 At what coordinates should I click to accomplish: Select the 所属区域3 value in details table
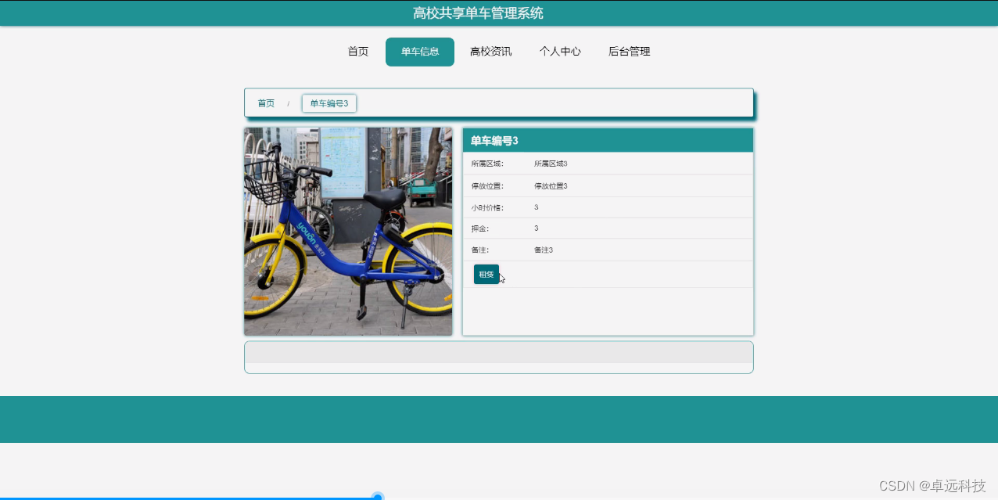[x=551, y=164]
